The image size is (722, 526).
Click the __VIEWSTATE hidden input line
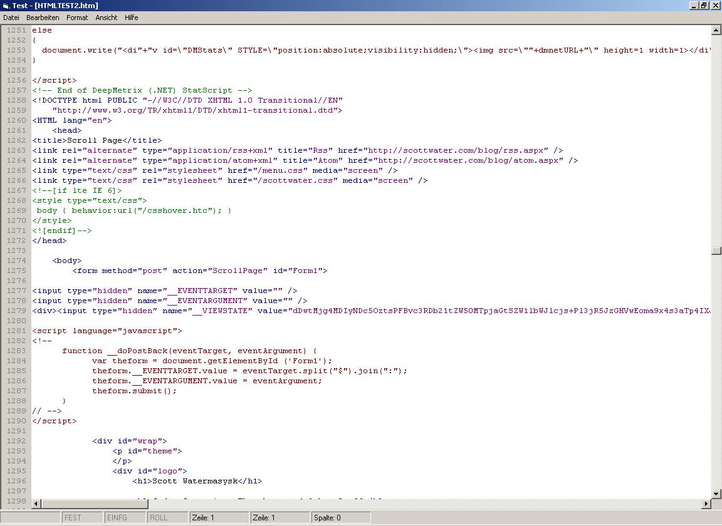[x=371, y=311]
